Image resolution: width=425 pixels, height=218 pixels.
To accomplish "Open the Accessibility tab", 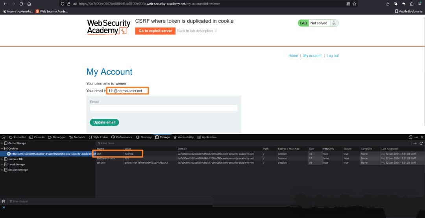I will pos(183,137).
